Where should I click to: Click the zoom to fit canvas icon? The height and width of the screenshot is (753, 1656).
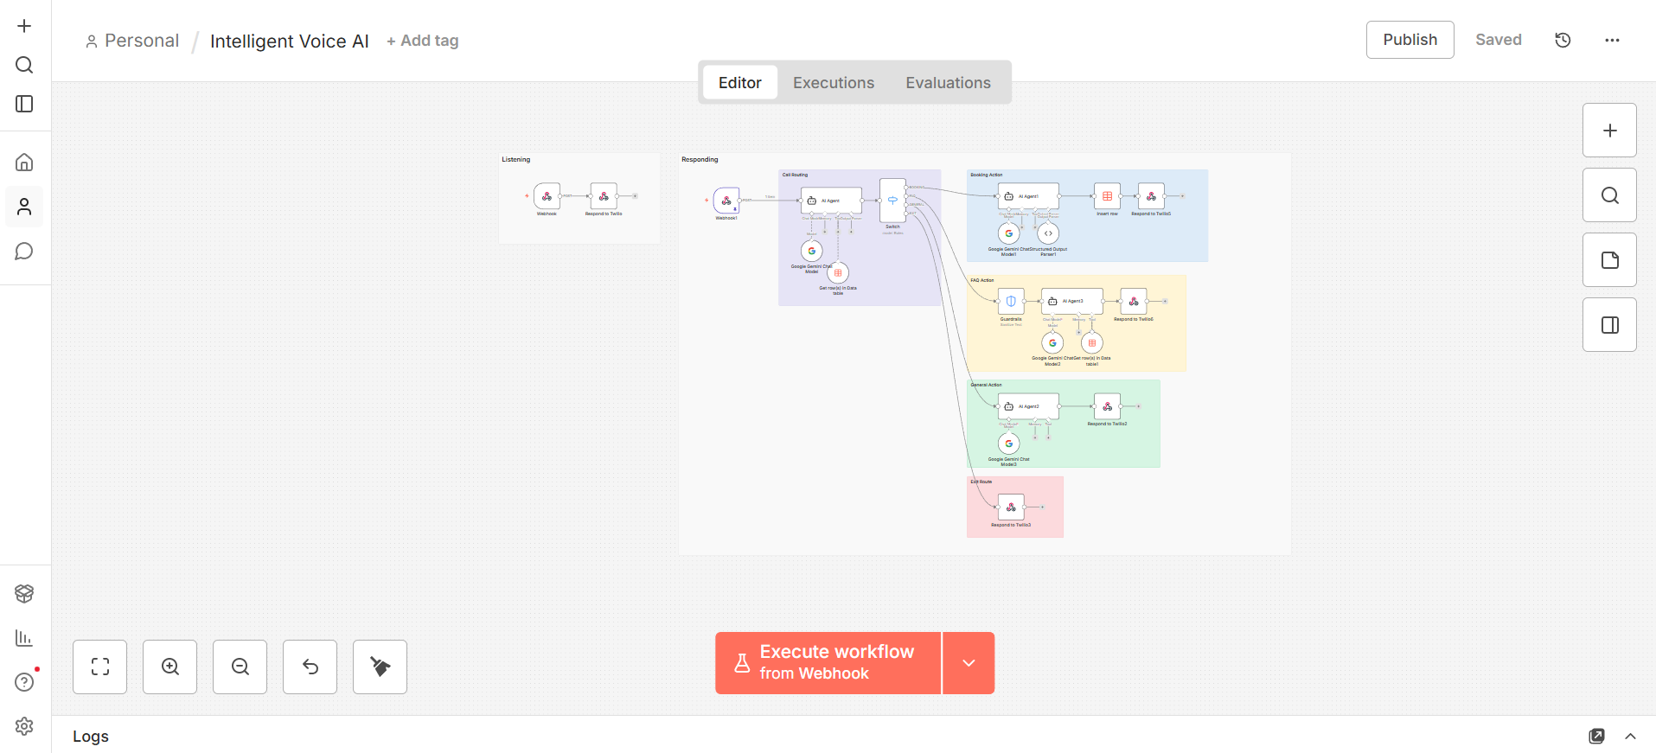point(100,667)
